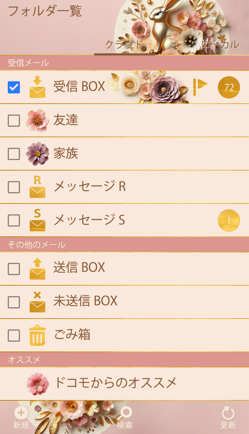The height and width of the screenshot is (434, 249).
Task: Tap the 未送信BOX envelope X icon
Action: pos(37,302)
